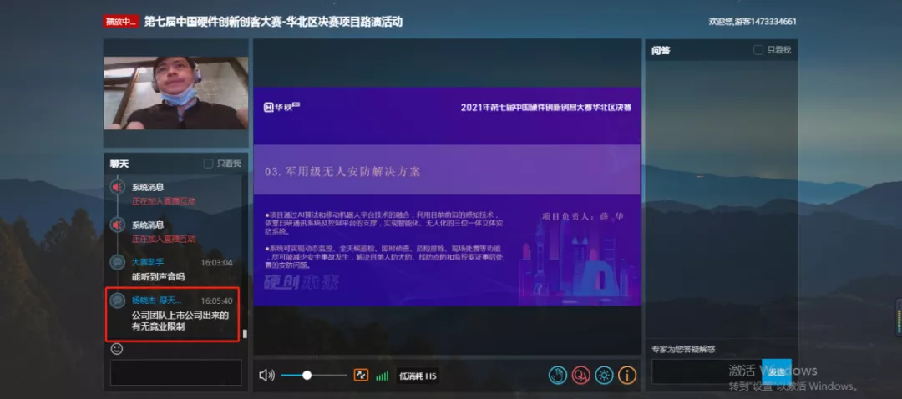
Task: Enable 只看我 checkbox in the Q&A panel
Action: [758, 50]
